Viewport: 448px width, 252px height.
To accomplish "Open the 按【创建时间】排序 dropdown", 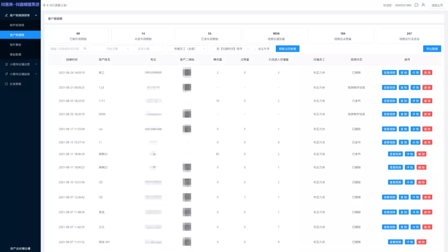I will tap(231, 48).
